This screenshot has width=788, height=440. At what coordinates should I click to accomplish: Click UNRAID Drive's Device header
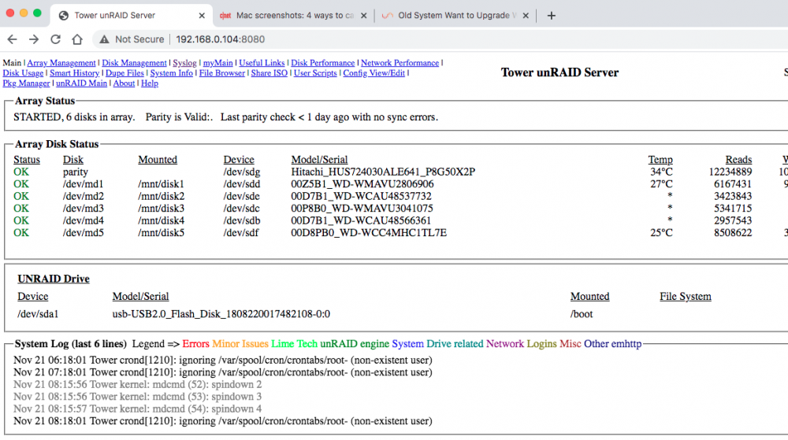tap(32, 297)
